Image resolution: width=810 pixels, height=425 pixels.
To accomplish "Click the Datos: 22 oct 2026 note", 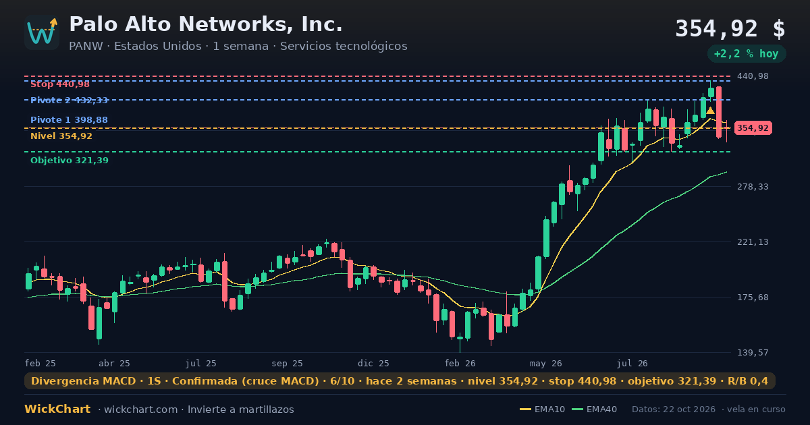I will [674, 409].
